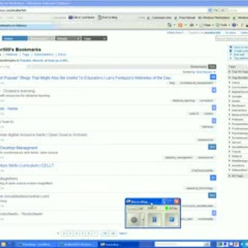Pause the recording in the Recording window
Viewport: 248px width, 248px height.
click(154, 219)
